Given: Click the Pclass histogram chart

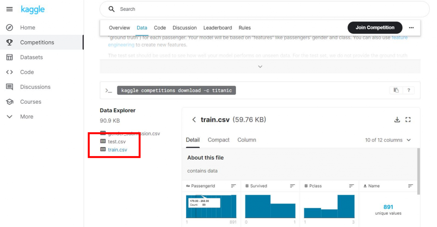Looking at the screenshot, I should (329, 206).
